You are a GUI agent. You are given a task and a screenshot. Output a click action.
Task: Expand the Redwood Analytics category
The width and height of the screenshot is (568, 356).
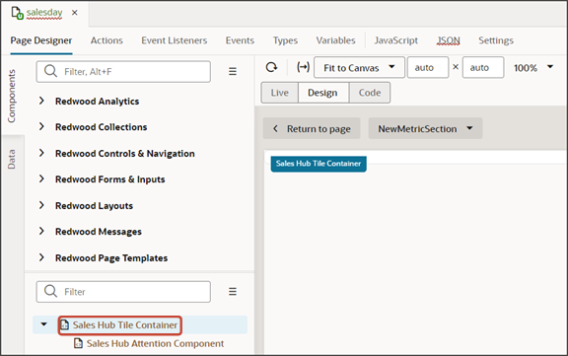[41, 101]
